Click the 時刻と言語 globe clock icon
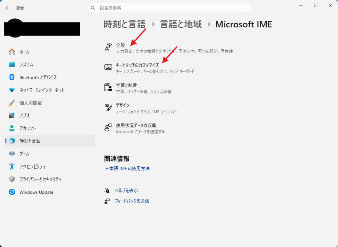338x247 pixels. [x=12, y=141]
